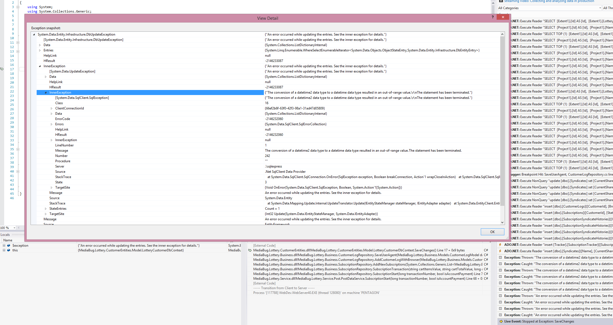
Task: Collapse the root DbUpdateException node
Action: pos(34,34)
